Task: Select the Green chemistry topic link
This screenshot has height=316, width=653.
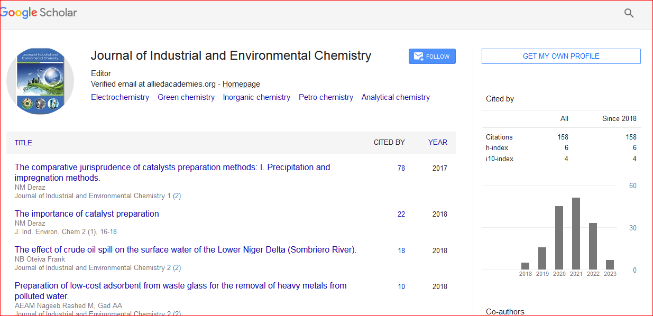Action: pos(186,97)
